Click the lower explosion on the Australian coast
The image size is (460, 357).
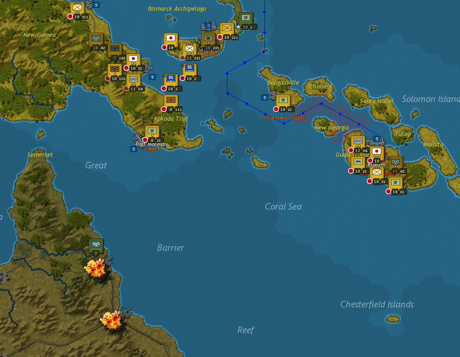coord(111,320)
